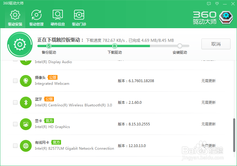Tick the 显卡 Intel HD Graphics checkbox
The image size is (237, 166).
coord(15,124)
